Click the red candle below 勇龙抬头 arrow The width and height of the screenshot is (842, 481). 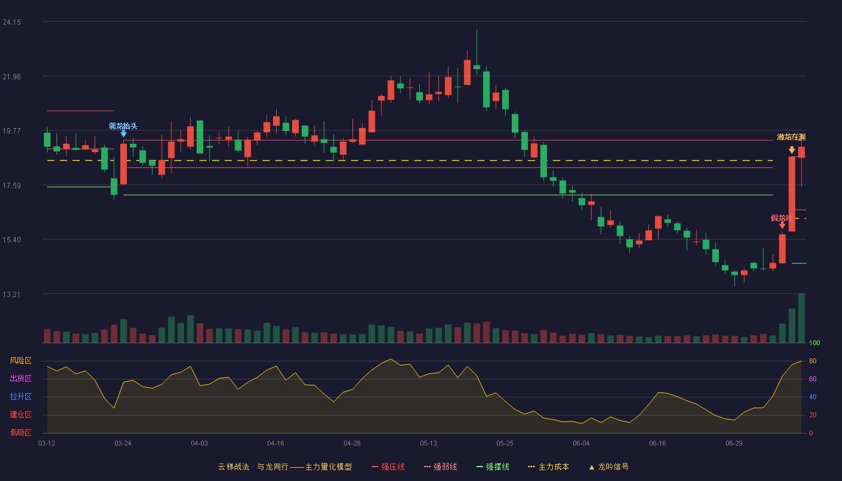coord(123,164)
